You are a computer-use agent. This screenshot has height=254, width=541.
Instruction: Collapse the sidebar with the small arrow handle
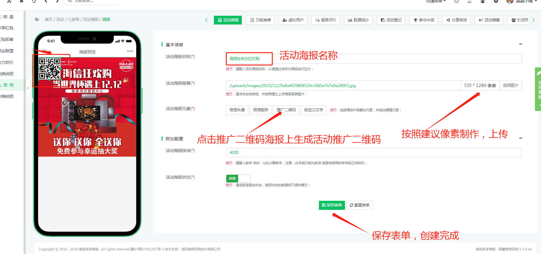pyautogui.click(x=28, y=88)
